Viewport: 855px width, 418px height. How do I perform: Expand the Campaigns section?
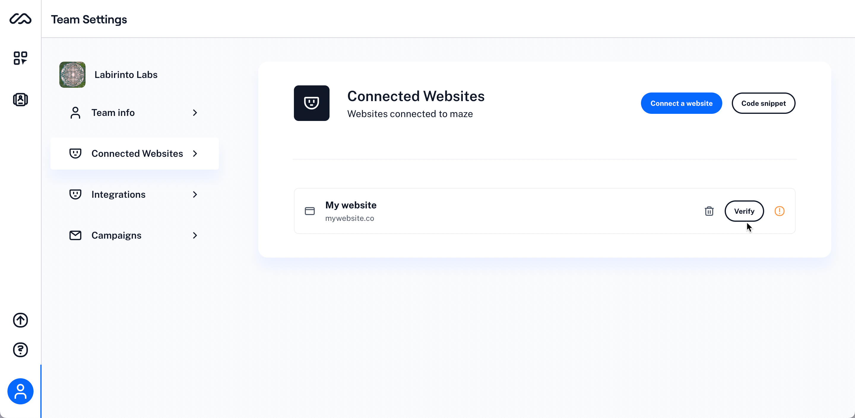point(195,235)
